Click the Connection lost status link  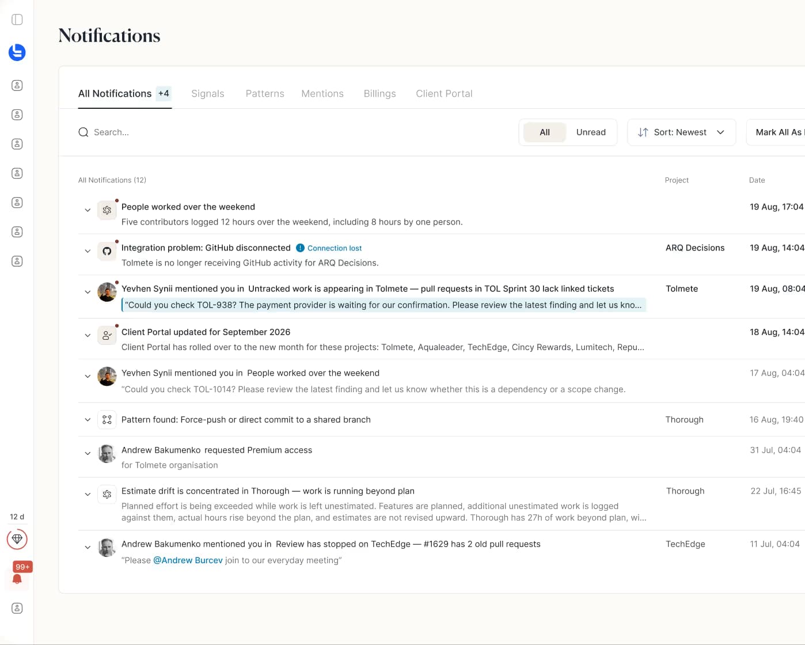click(335, 248)
